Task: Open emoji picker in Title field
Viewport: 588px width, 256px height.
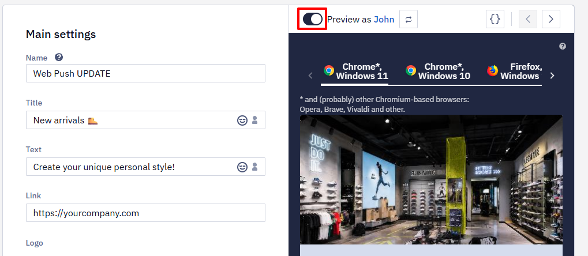Action: [x=242, y=121]
